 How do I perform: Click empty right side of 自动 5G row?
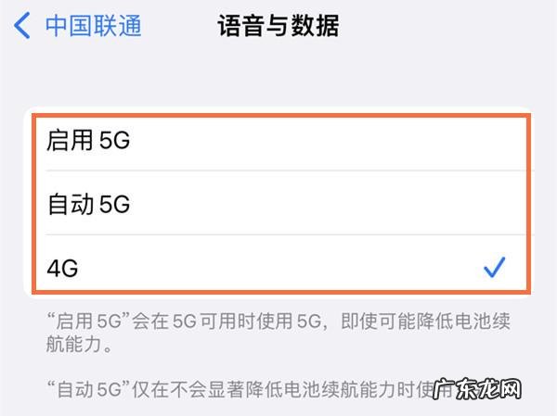pos(371,205)
